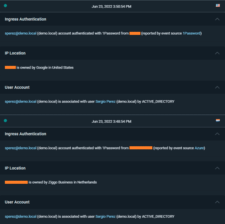Viewport: 225px width, 224px height.
Task: Click the teal status dot for 3:48:54 PM event
Action: pos(5,121)
